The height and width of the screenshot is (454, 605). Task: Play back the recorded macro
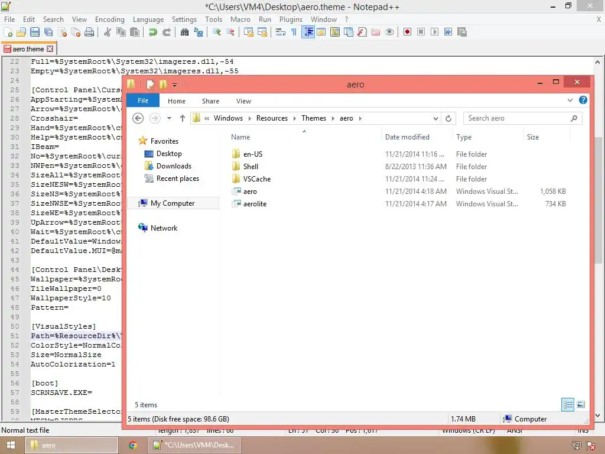coord(434,32)
